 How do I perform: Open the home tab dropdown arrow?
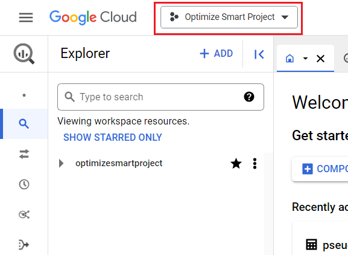click(305, 59)
